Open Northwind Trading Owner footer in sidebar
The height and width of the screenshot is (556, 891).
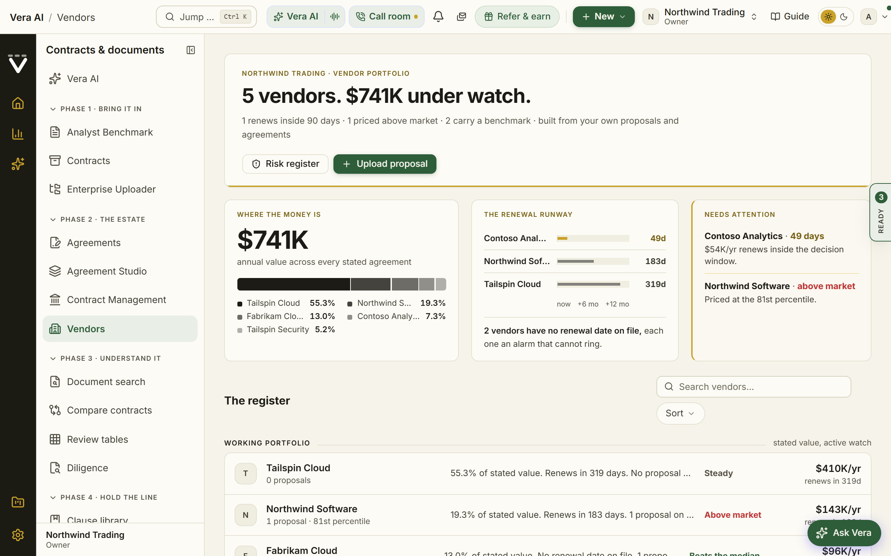click(120, 539)
